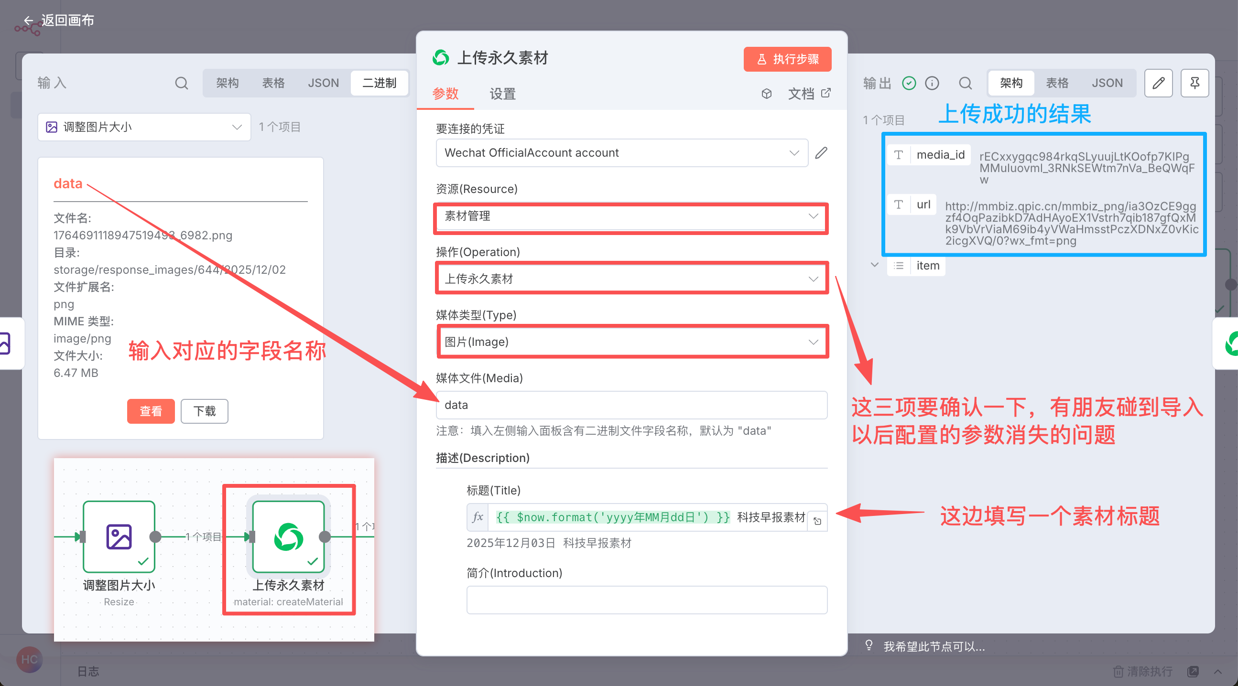
Task: Select the 参数 tab
Action: coord(445,94)
